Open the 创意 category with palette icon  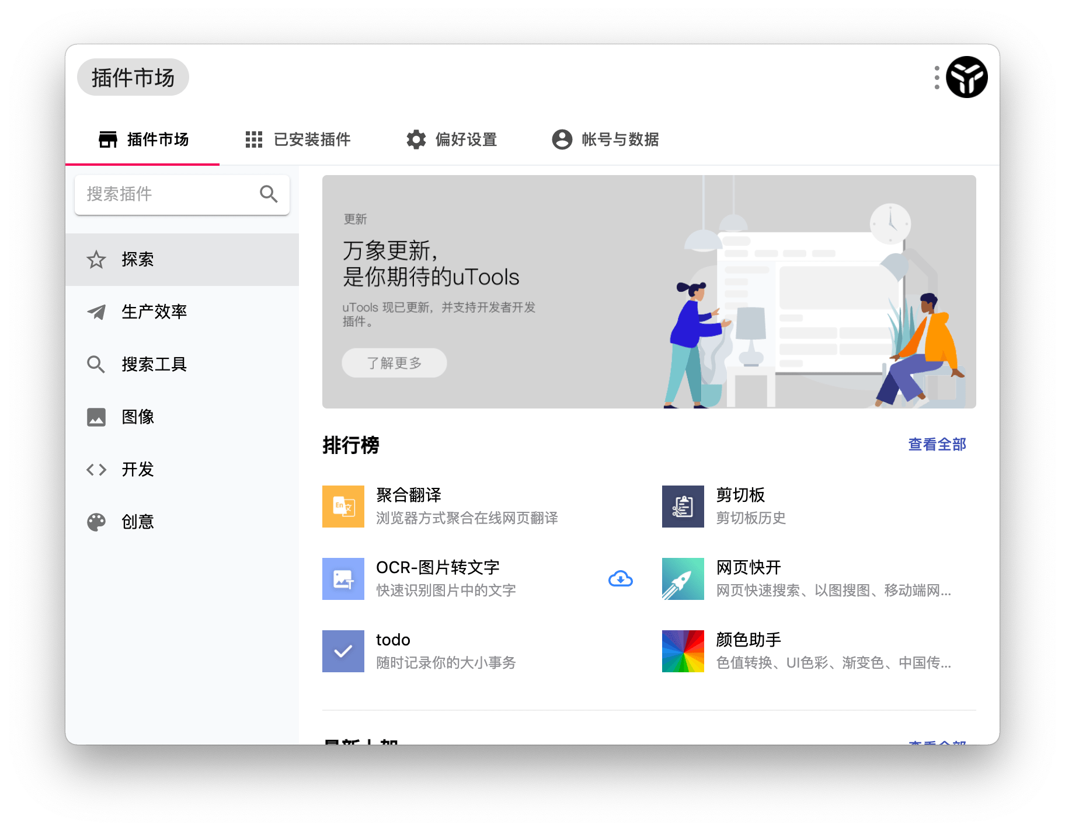coord(96,522)
